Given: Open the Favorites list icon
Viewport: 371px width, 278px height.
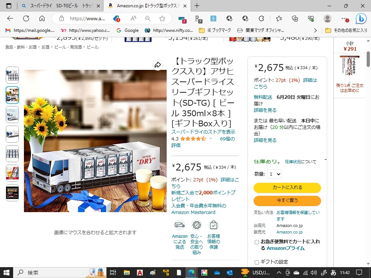Looking at the screenshot, I should click(279, 18).
